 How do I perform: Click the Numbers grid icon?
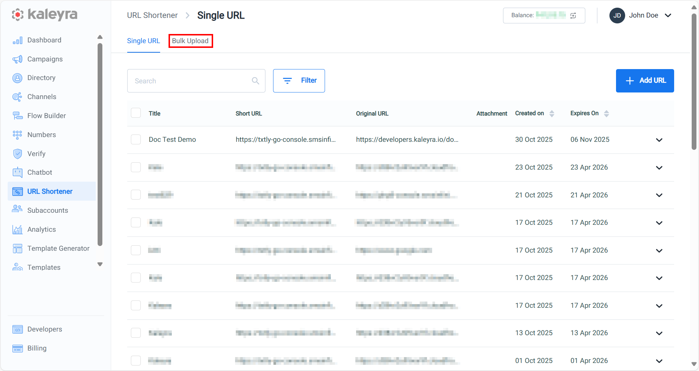(18, 135)
